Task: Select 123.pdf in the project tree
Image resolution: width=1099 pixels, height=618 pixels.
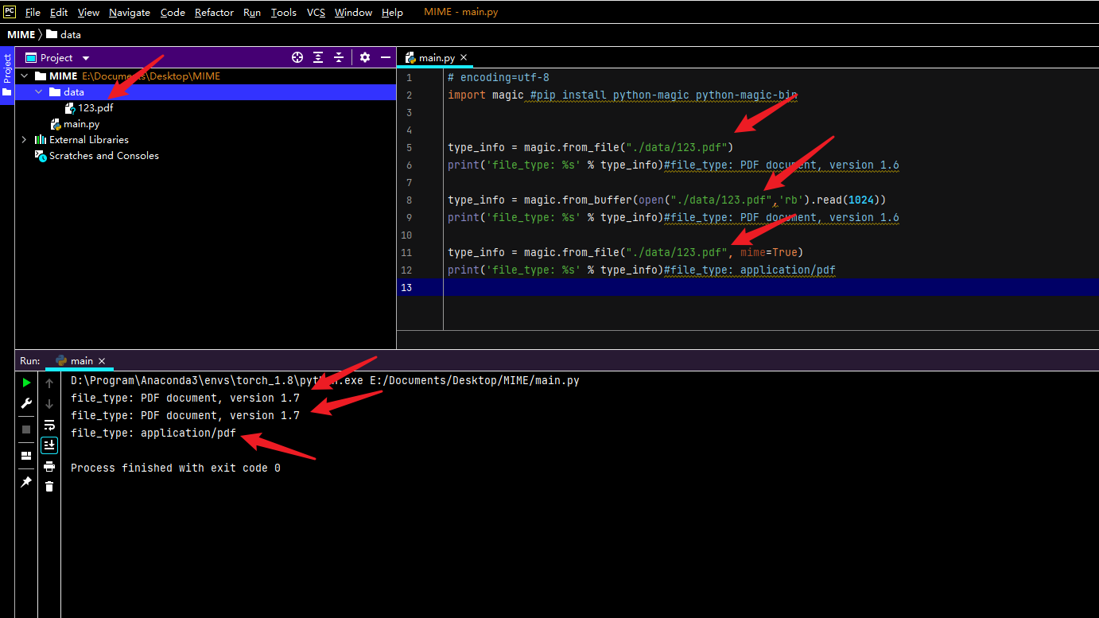Action: (x=95, y=108)
